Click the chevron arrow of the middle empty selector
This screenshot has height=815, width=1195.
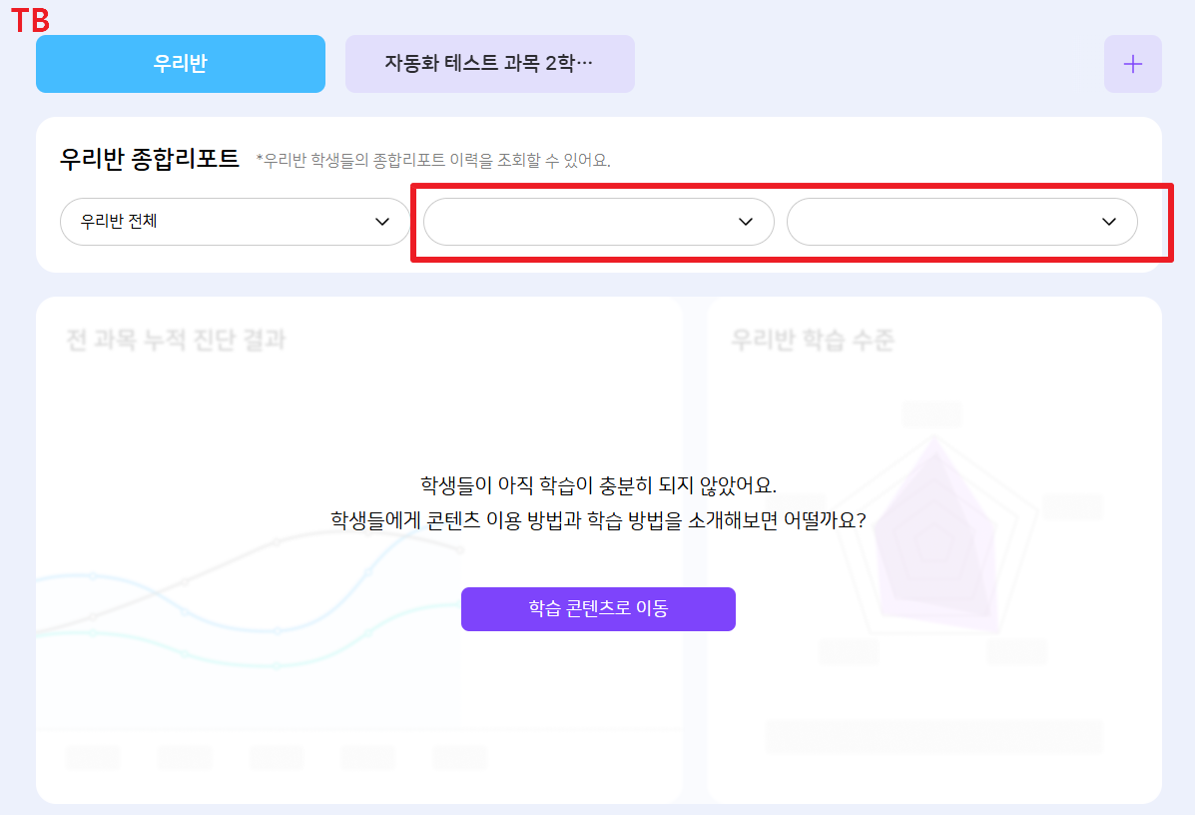click(x=745, y=222)
